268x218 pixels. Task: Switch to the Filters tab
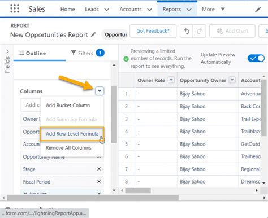tap(87, 53)
